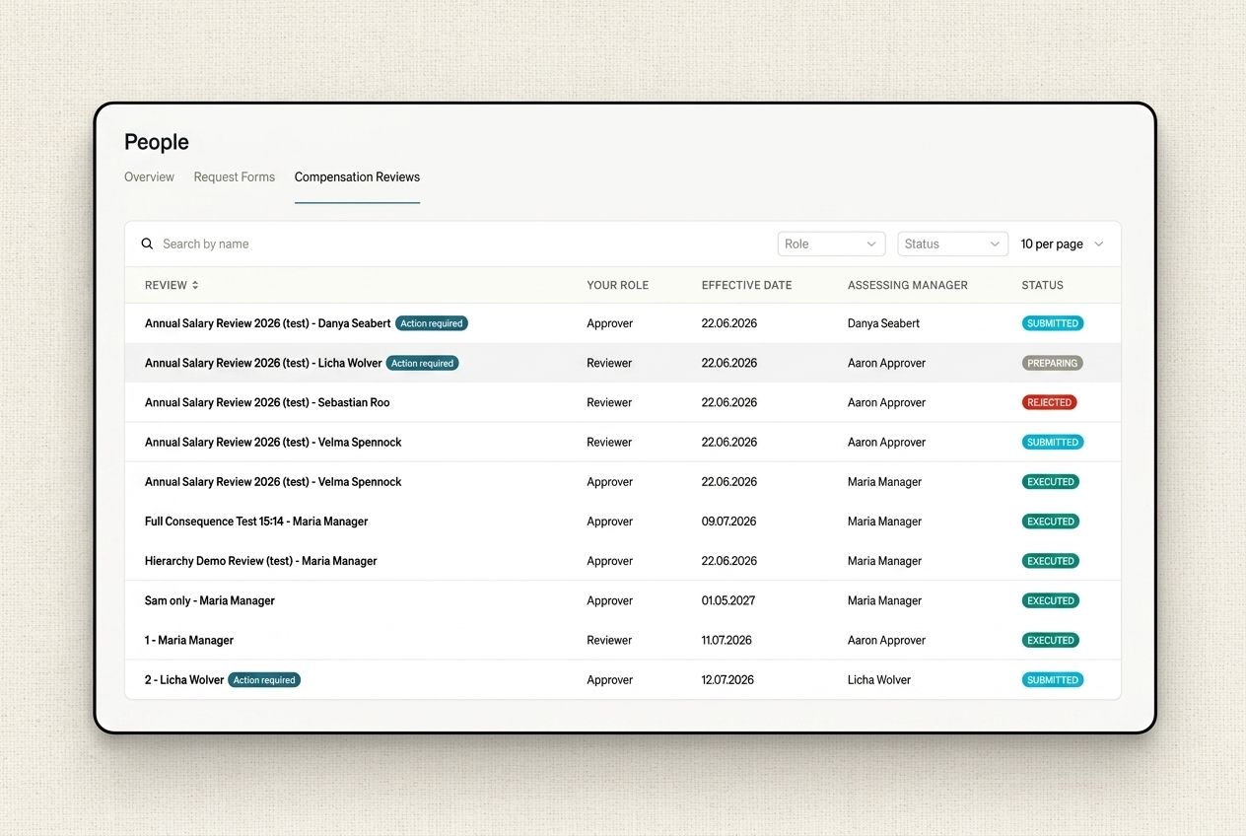Screen dimensions: 1246x836
Task: Click effective date 01.05.2027
Action: (729, 600)
